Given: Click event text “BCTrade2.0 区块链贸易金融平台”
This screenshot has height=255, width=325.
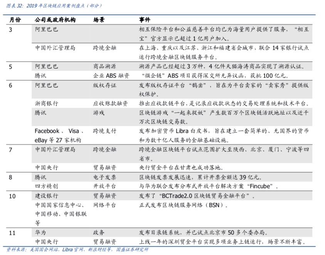Looking at the screenshot, I should click(x=205, y=196).
